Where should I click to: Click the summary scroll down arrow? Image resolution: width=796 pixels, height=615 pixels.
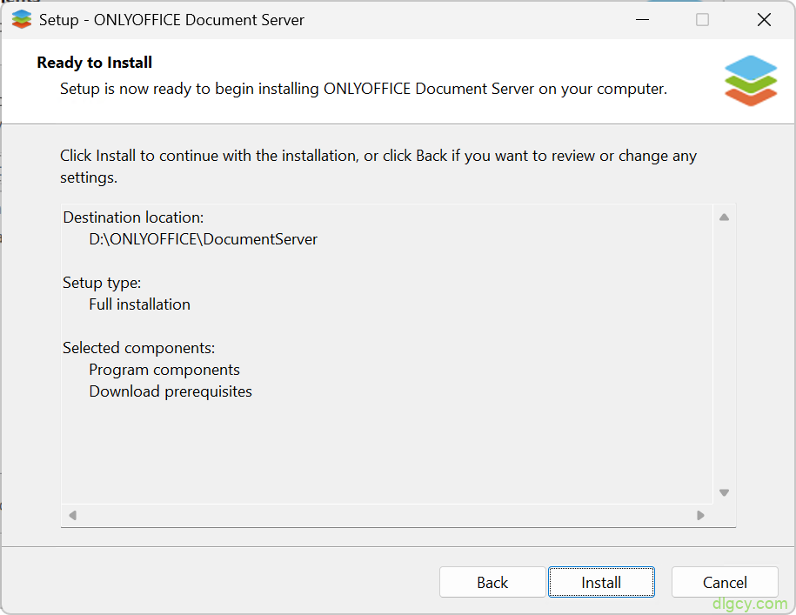(x=724, y=492)
